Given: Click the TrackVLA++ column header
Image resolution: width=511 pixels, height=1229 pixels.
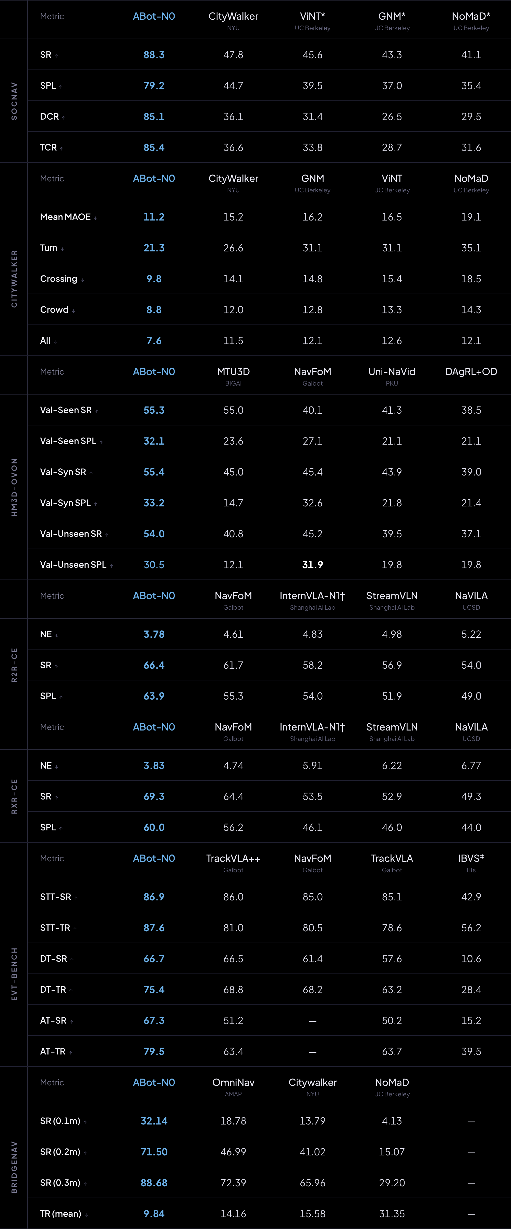Looking at the screenshot, I should (x=233, y=858).
